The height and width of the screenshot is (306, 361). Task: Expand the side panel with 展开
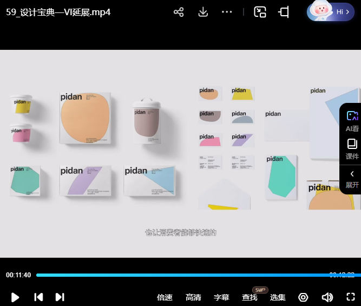352,179
